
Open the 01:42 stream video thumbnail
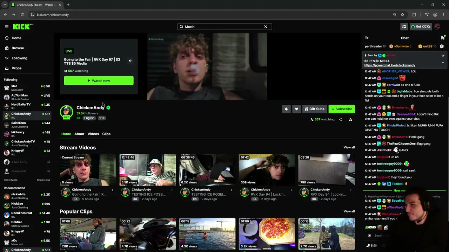pyautogui.click(x=267, y=170)
